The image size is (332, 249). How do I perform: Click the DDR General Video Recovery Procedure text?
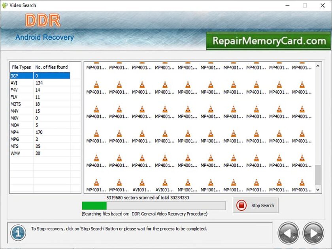click(x=169, y=214)
